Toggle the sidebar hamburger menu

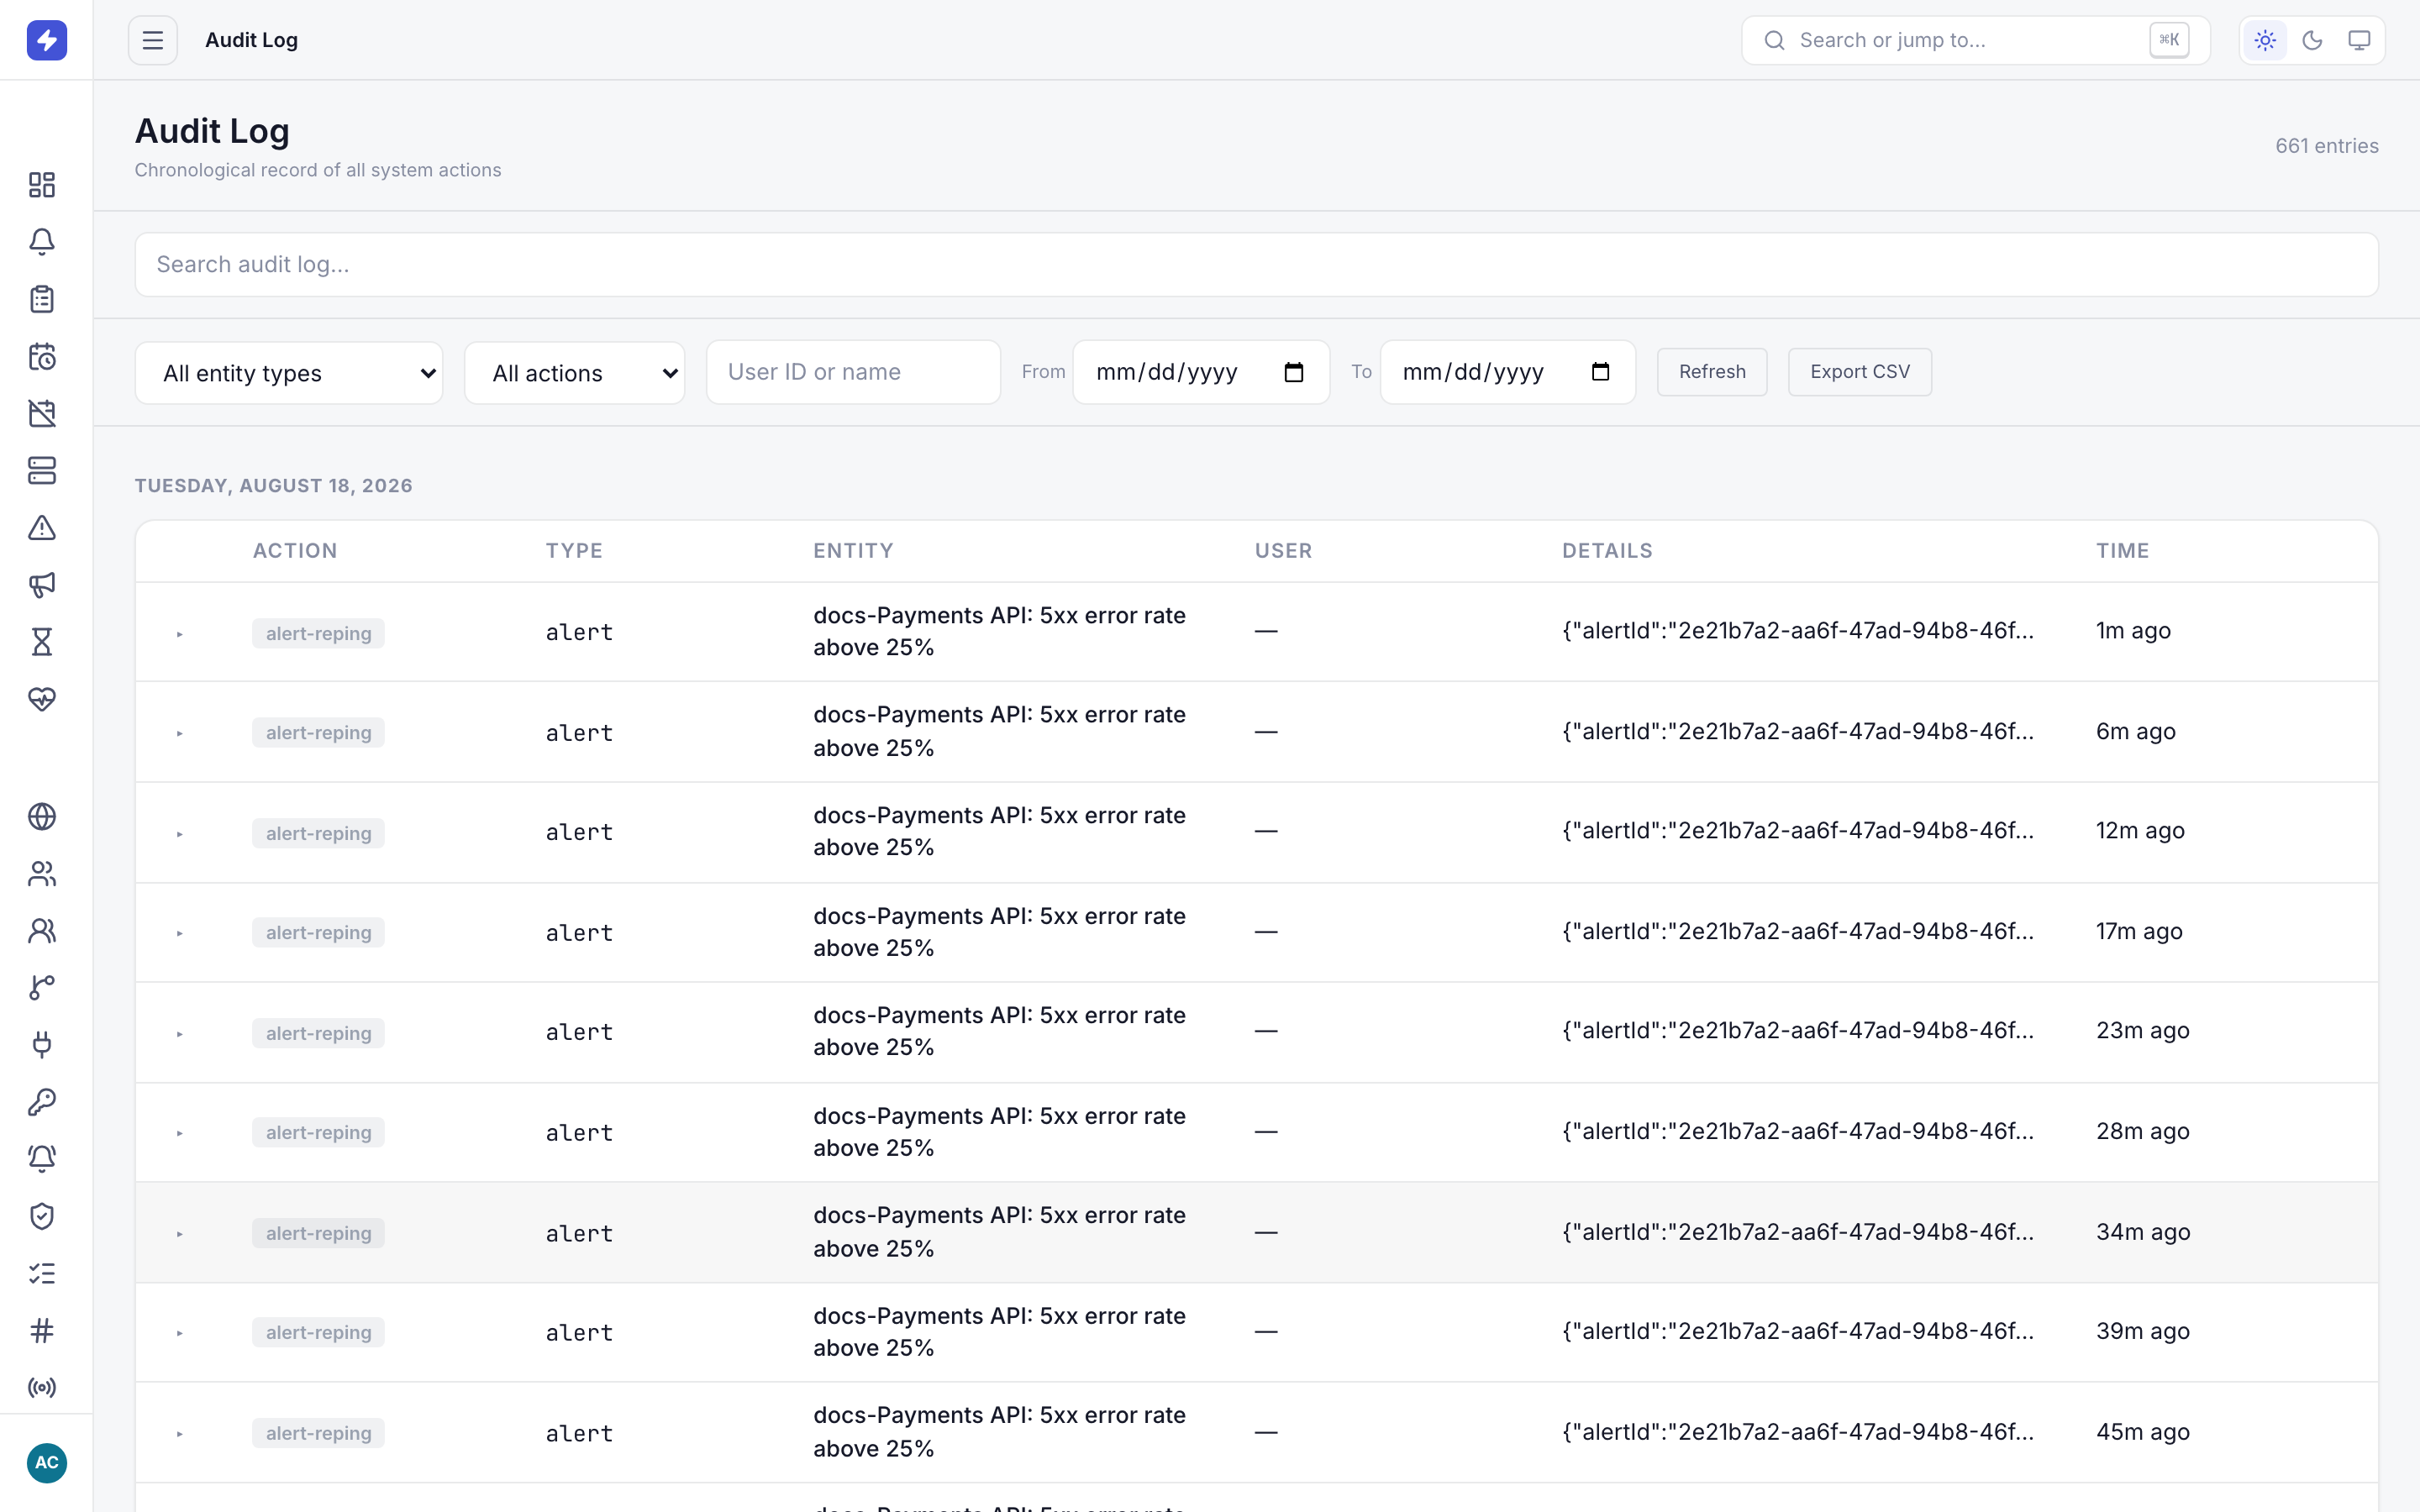click(x=152, y=40)
